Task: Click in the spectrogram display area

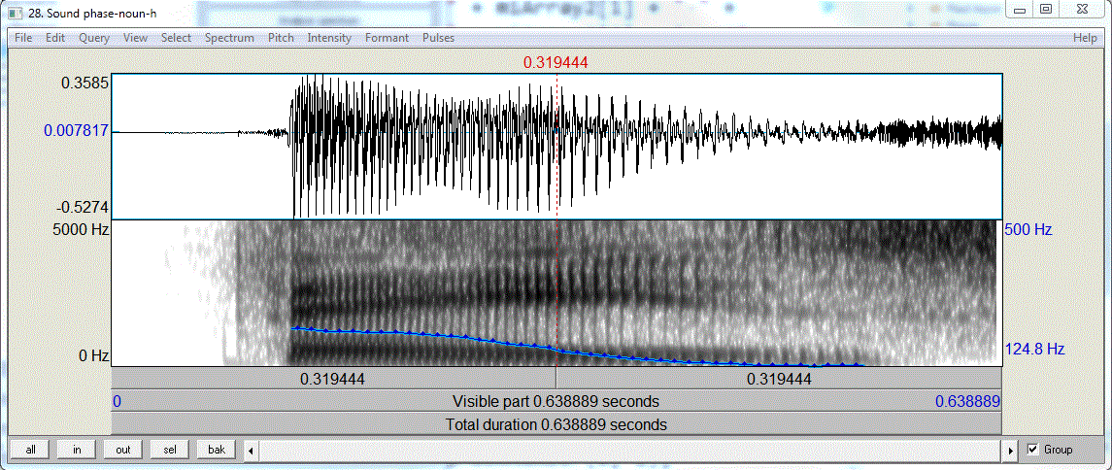Action: pos(556,292)
